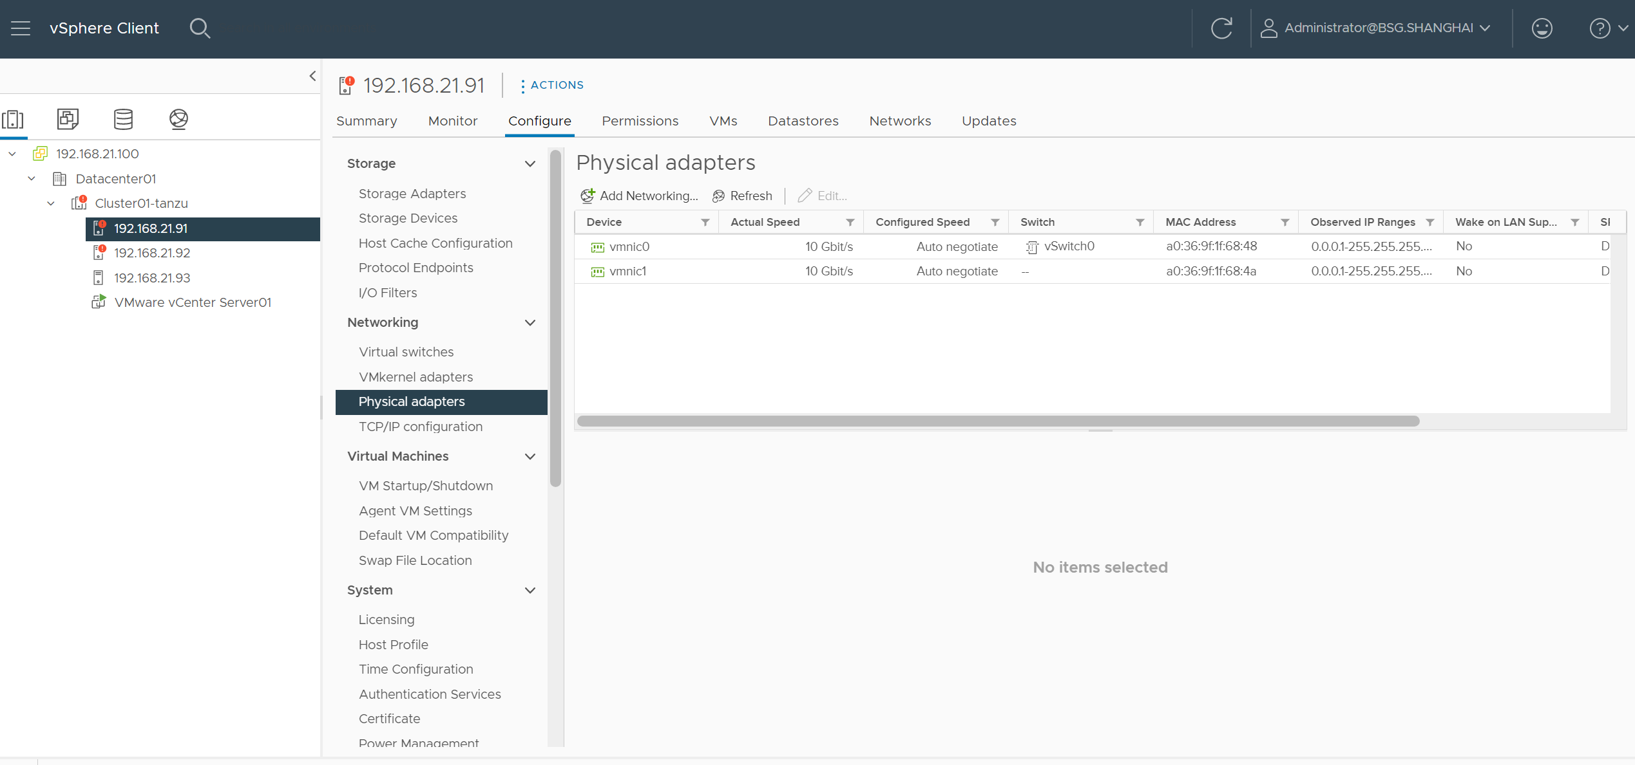Switch to VMs and Templates view icon
Viewport: 1635px width, 765px height.
pos(68,119)
